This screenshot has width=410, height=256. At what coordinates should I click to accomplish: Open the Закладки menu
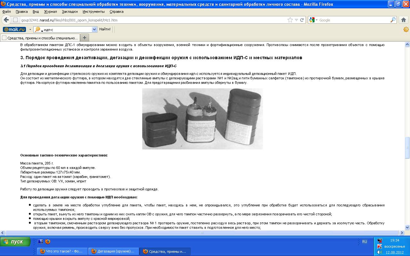pos(70,12)
